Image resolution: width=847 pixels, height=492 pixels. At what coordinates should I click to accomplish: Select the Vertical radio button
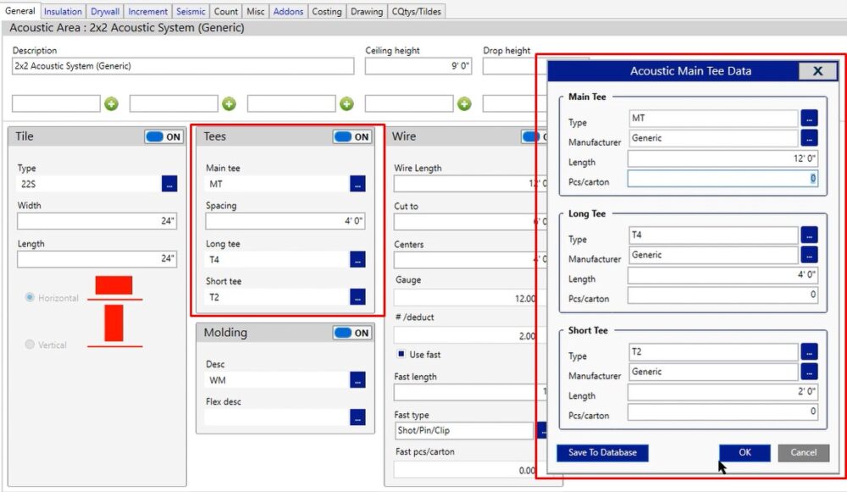[30, 345]
